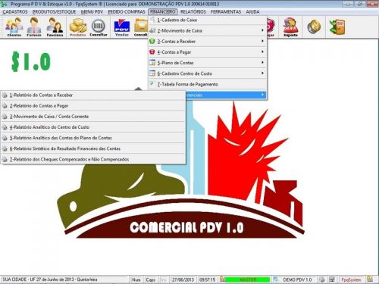
Task: Open the PRODUTOS/ESTOQUE menu
Action: click(54, 12)
